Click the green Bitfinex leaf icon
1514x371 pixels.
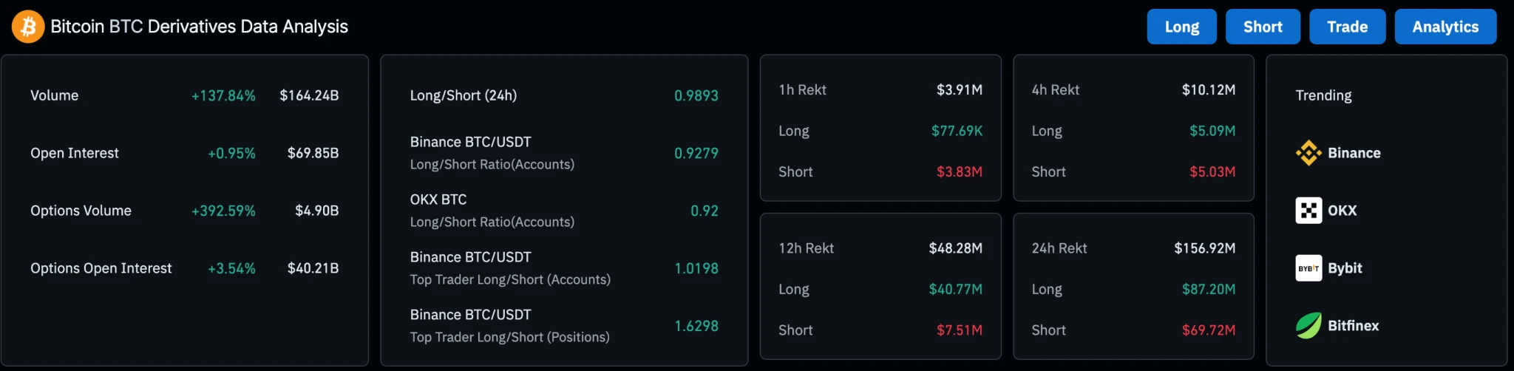point(1308,326)
